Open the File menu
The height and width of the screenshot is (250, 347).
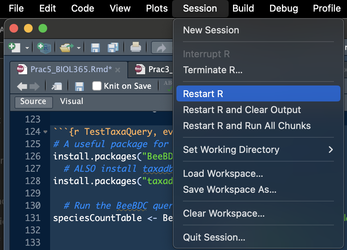(16, 8)
